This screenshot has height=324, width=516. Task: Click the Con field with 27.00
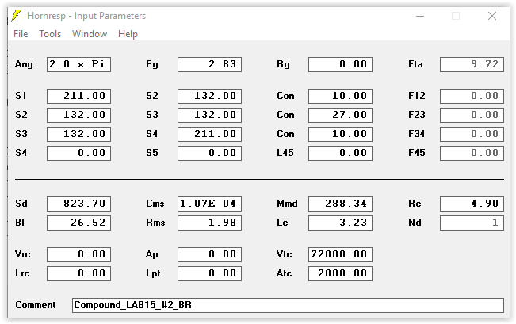pyautogui.click(x=340, y=115)
